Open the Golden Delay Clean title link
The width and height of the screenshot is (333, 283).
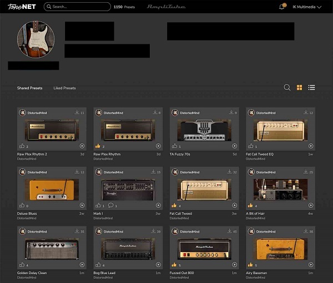coord(32,273)
